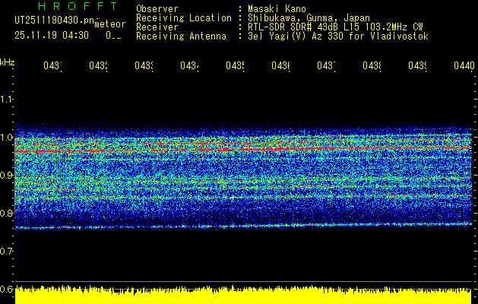Viewport: 478px width, 304px height.
Task: Select the 3el Yagi(V) Az 330 antenna text
Action: pyautogui.click(x=338, y=36)
